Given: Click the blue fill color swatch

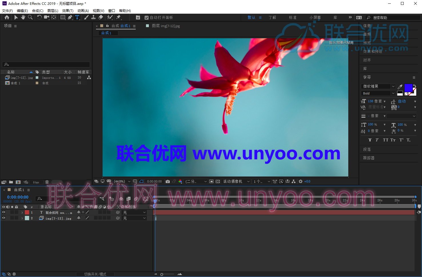Looking at the screenshot, I should (x=408, y=88).
